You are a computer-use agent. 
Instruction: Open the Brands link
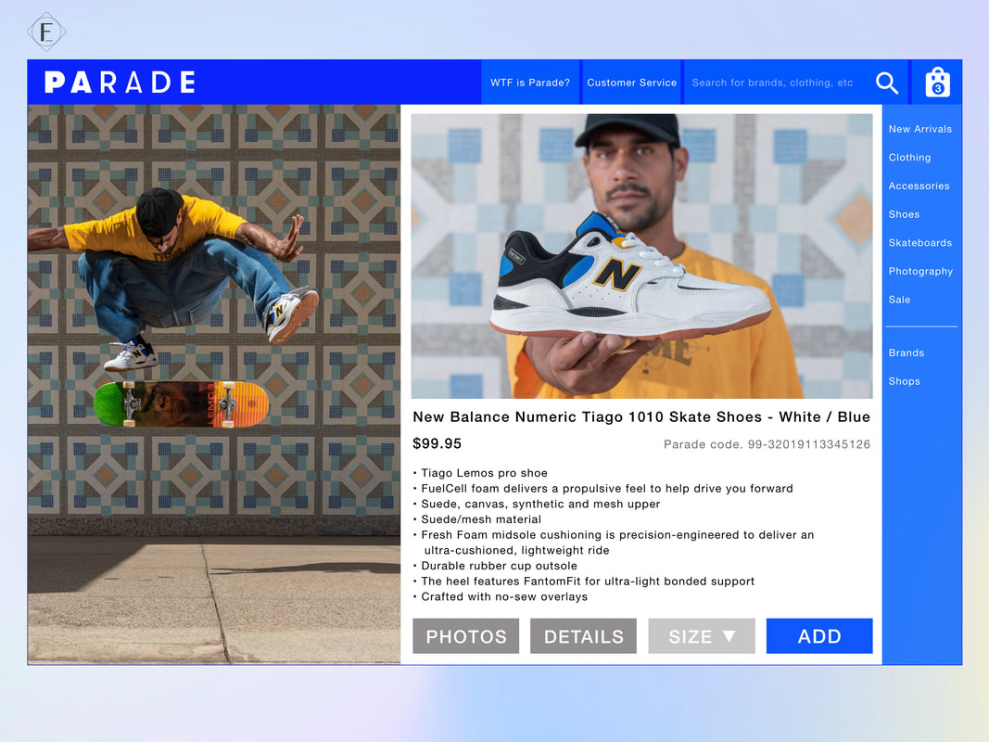pyautogui.click(x=907, y=352)
